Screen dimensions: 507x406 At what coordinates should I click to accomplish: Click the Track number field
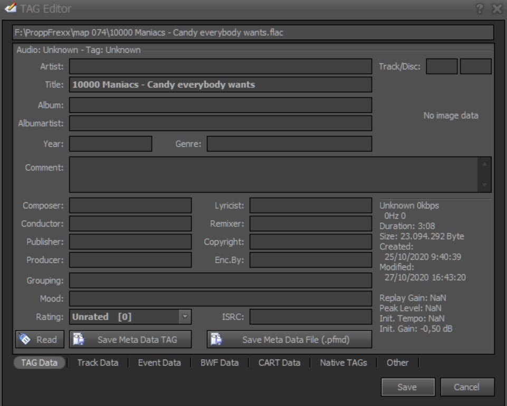coord(442,66)
